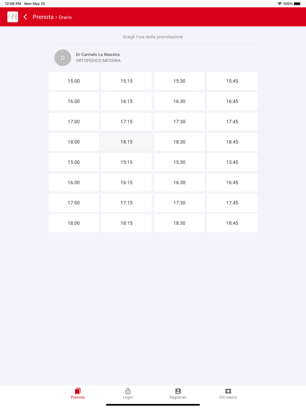This screenshot has height=408, width=306.
Task: Tap the Prenota bookmark icon in the bottom bar
Action: pos(77,391)
